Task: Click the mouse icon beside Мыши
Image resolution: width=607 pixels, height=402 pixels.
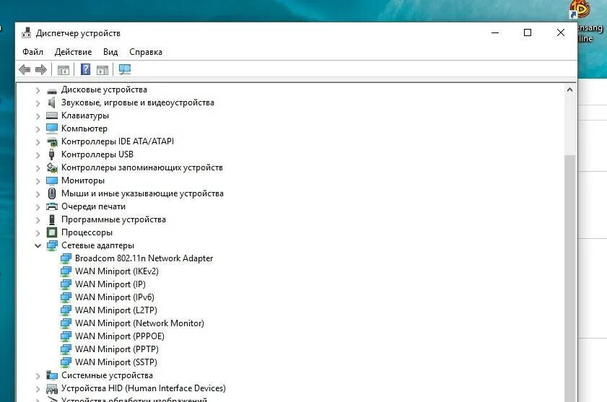Action: click(52, 193)
